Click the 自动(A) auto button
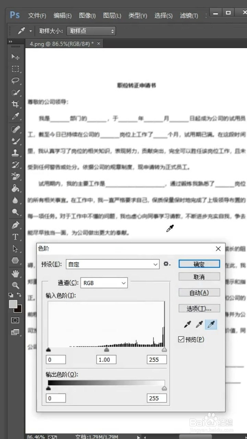 click(199, 293)
